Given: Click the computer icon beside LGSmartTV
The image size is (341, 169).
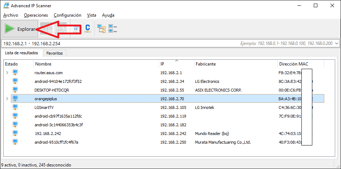Looking at the screenshot, I should tap(15, 107).
